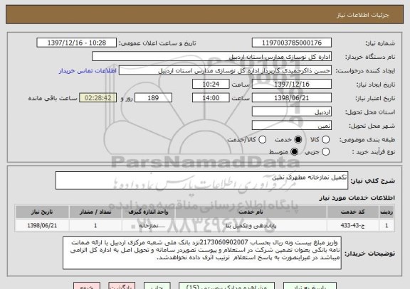
Task: Select the خدمت radio button
Action: 298,140
